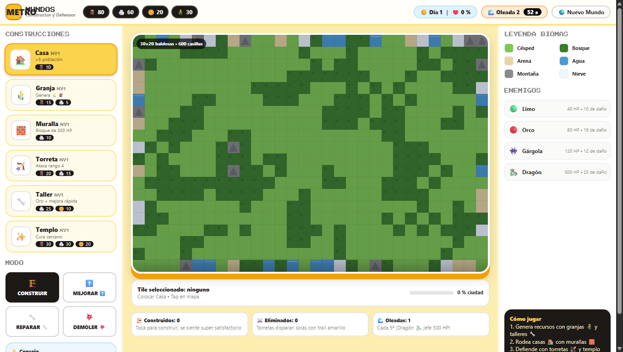Select the Taller wrench icon
The width and height of the screenshot is (623, 352).
[21, 201]
